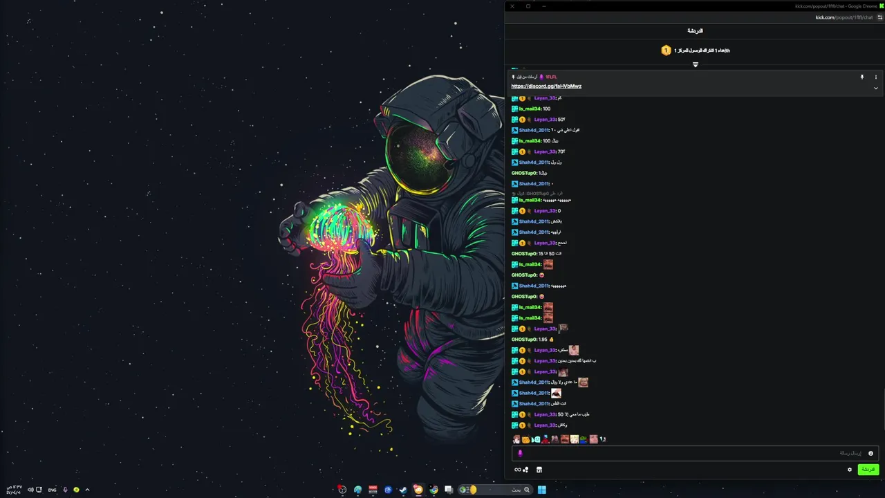Screen dimensions: 885x498
Task: Open the emoji picker in message box
Action: [x=870, y=454]
